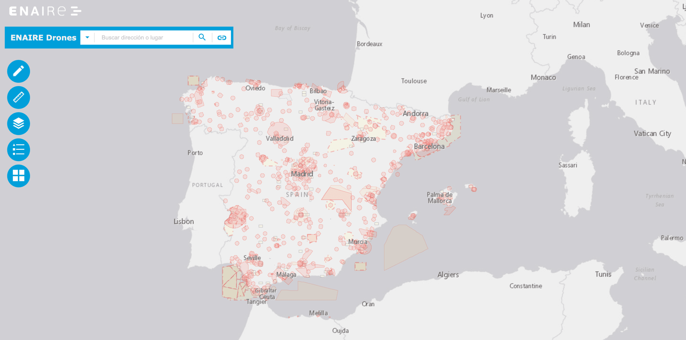This screenshot has height=340, width=686.
Task: Click the Valladolid label on map
Action: tap(280, 138)
